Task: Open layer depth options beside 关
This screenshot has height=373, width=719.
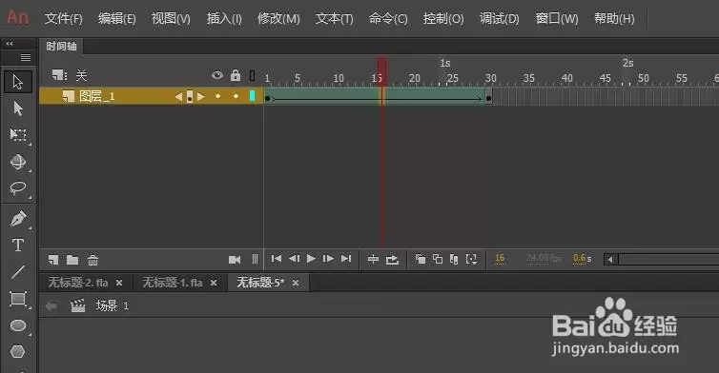Action: pos(59,75)
